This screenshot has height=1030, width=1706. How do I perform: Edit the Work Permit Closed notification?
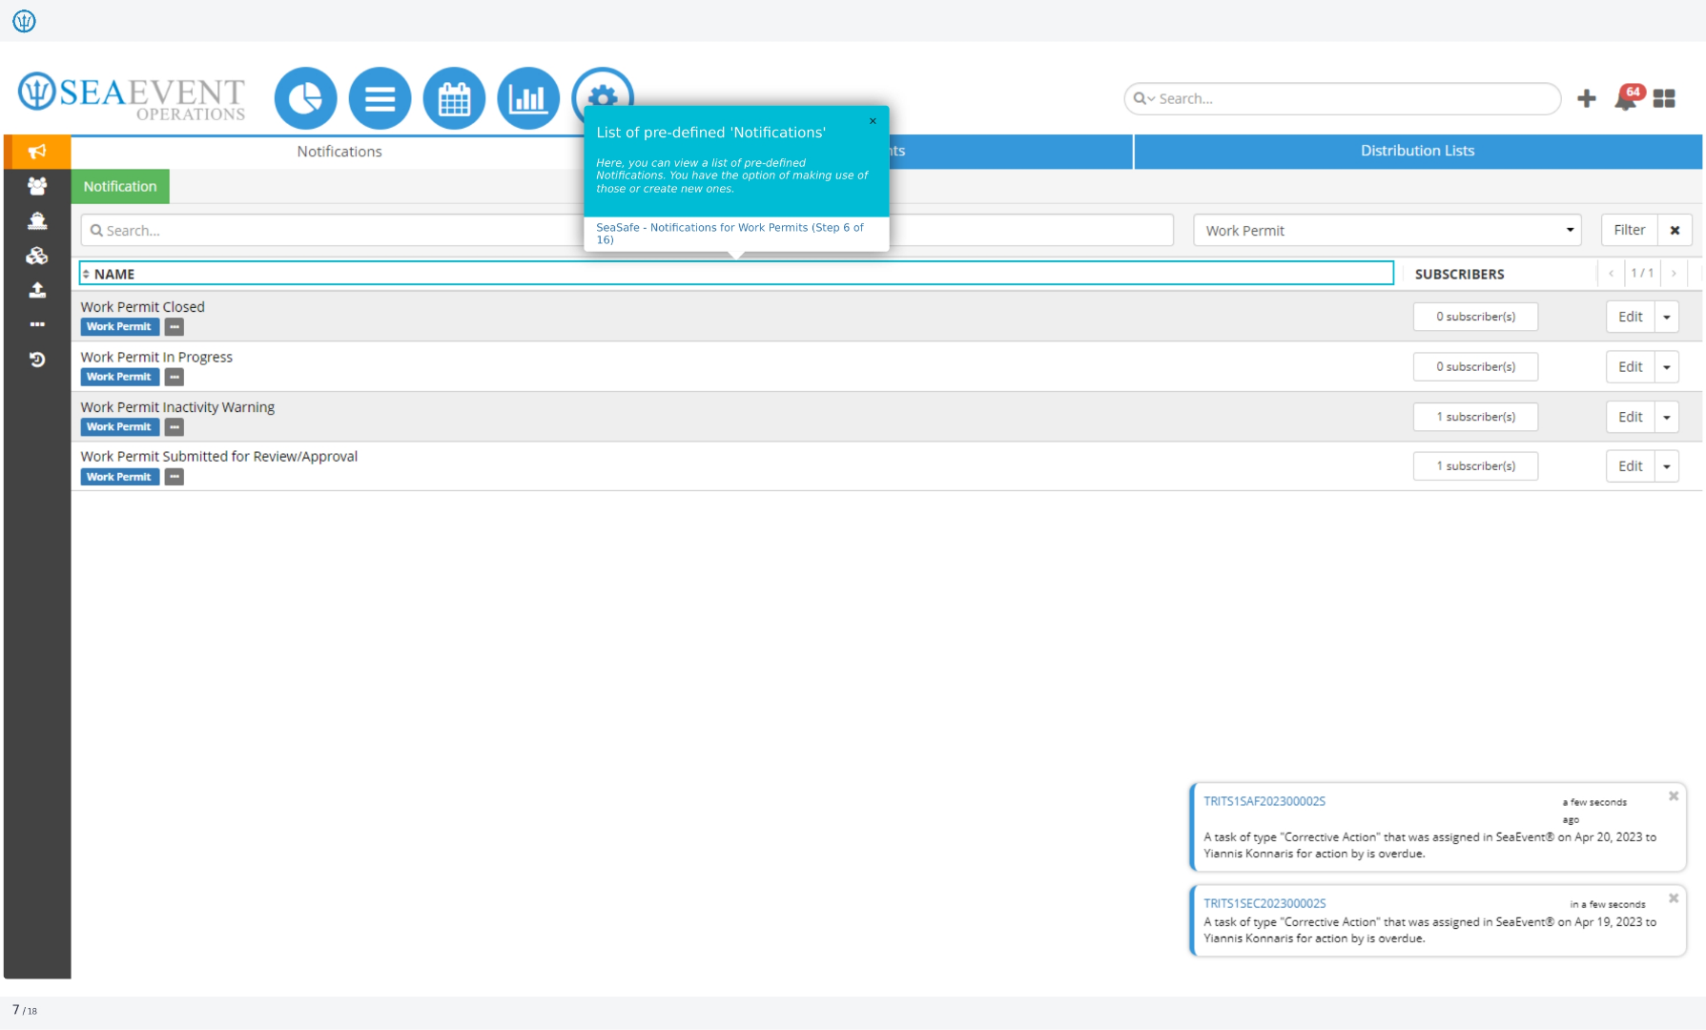[x=1630, y=317]
